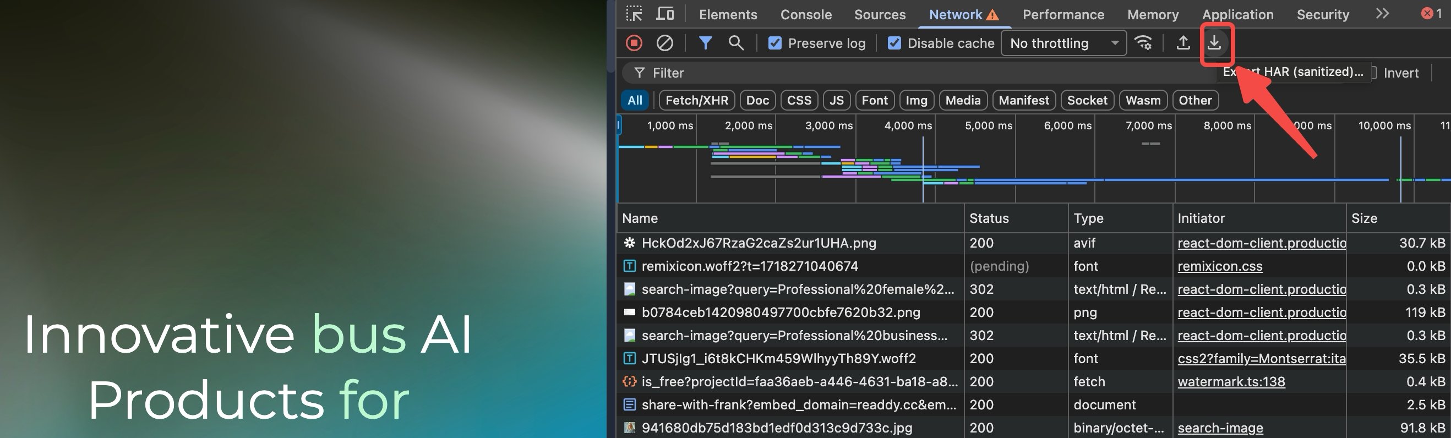The width and height of the screenshot is (1451, 438).
Task: Open remixicon.css initiator link
Action: (1220, 266)
